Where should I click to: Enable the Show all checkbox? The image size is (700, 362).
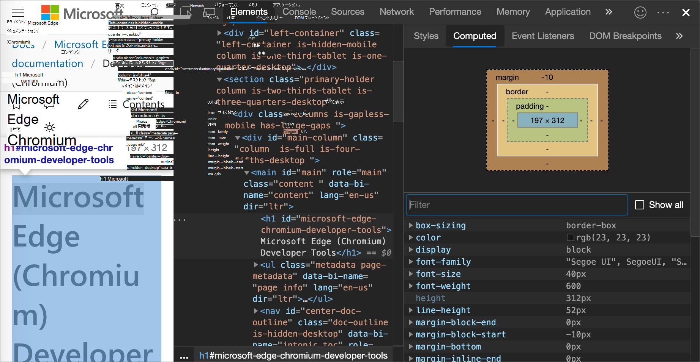640,205
